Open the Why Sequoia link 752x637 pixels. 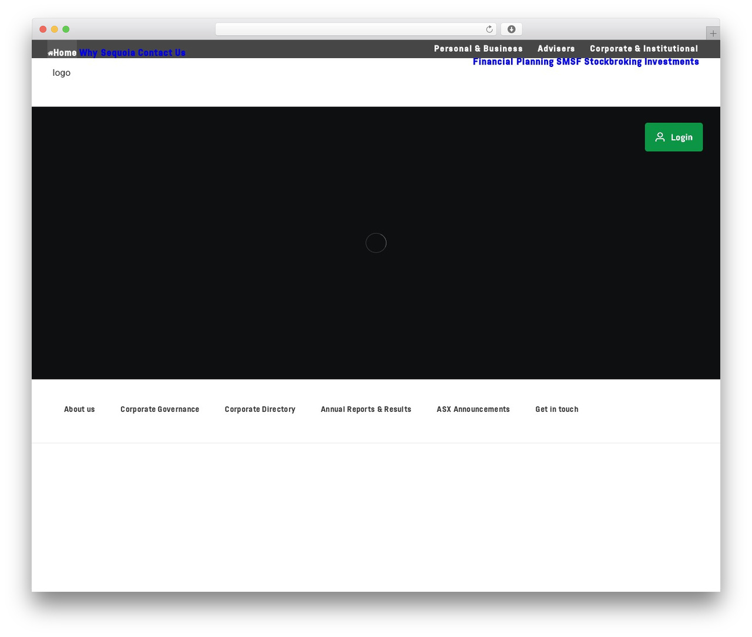point(107,53)
